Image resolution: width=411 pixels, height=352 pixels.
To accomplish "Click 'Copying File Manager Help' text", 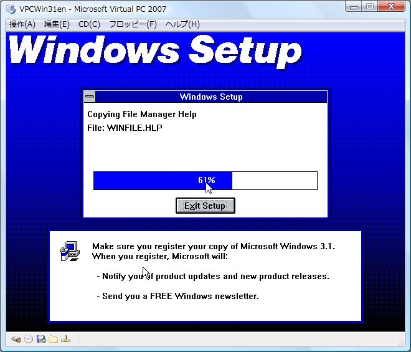I will (142, 115).
